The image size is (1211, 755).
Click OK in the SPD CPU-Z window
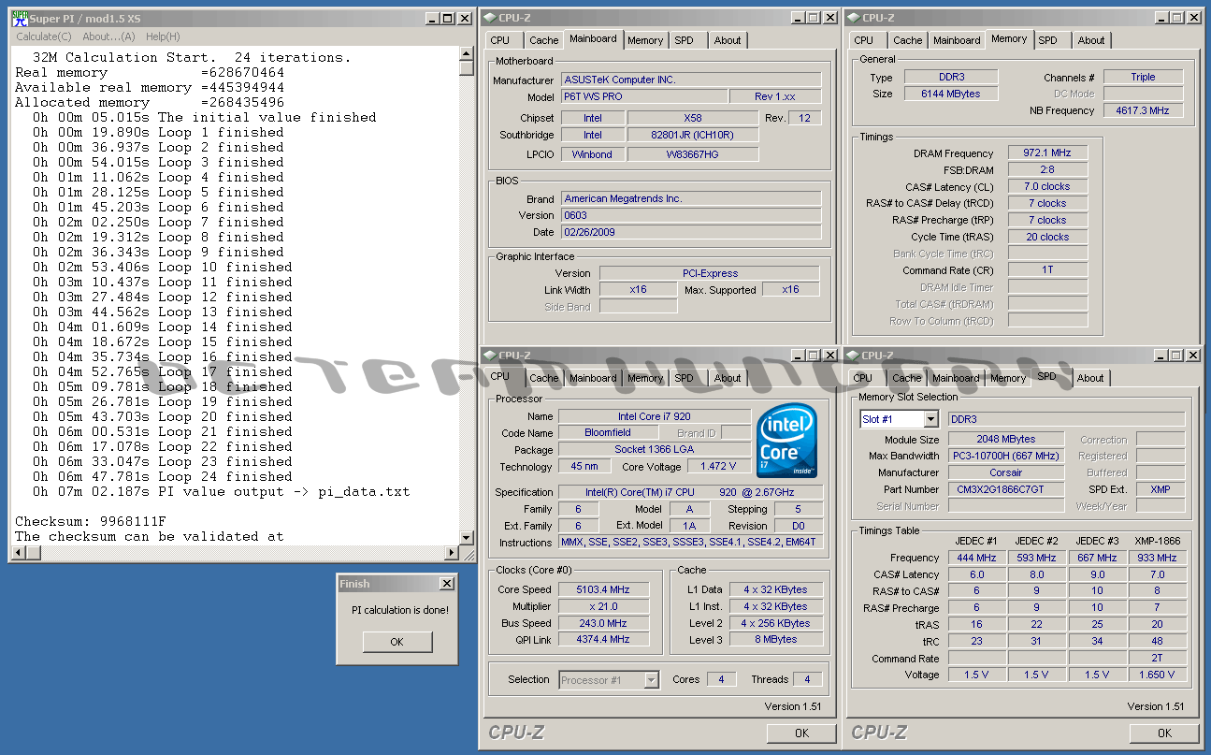point(1164,733)
